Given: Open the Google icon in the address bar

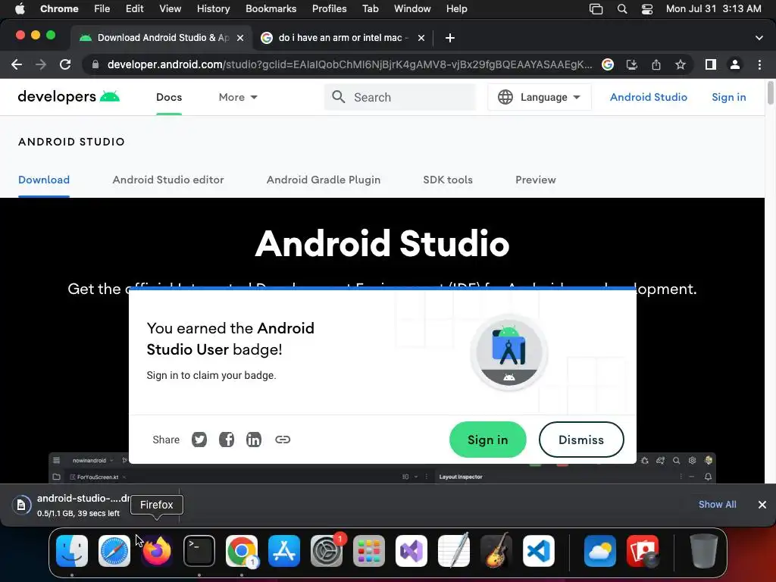Looking at the screenshot, I should click(607, 64).
